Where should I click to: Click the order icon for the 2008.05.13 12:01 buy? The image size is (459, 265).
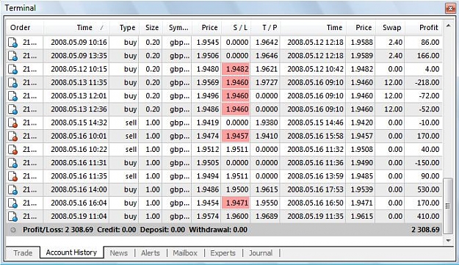12,96
